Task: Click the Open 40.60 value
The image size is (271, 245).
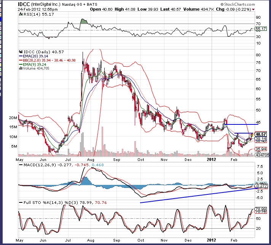Action: 101,10
